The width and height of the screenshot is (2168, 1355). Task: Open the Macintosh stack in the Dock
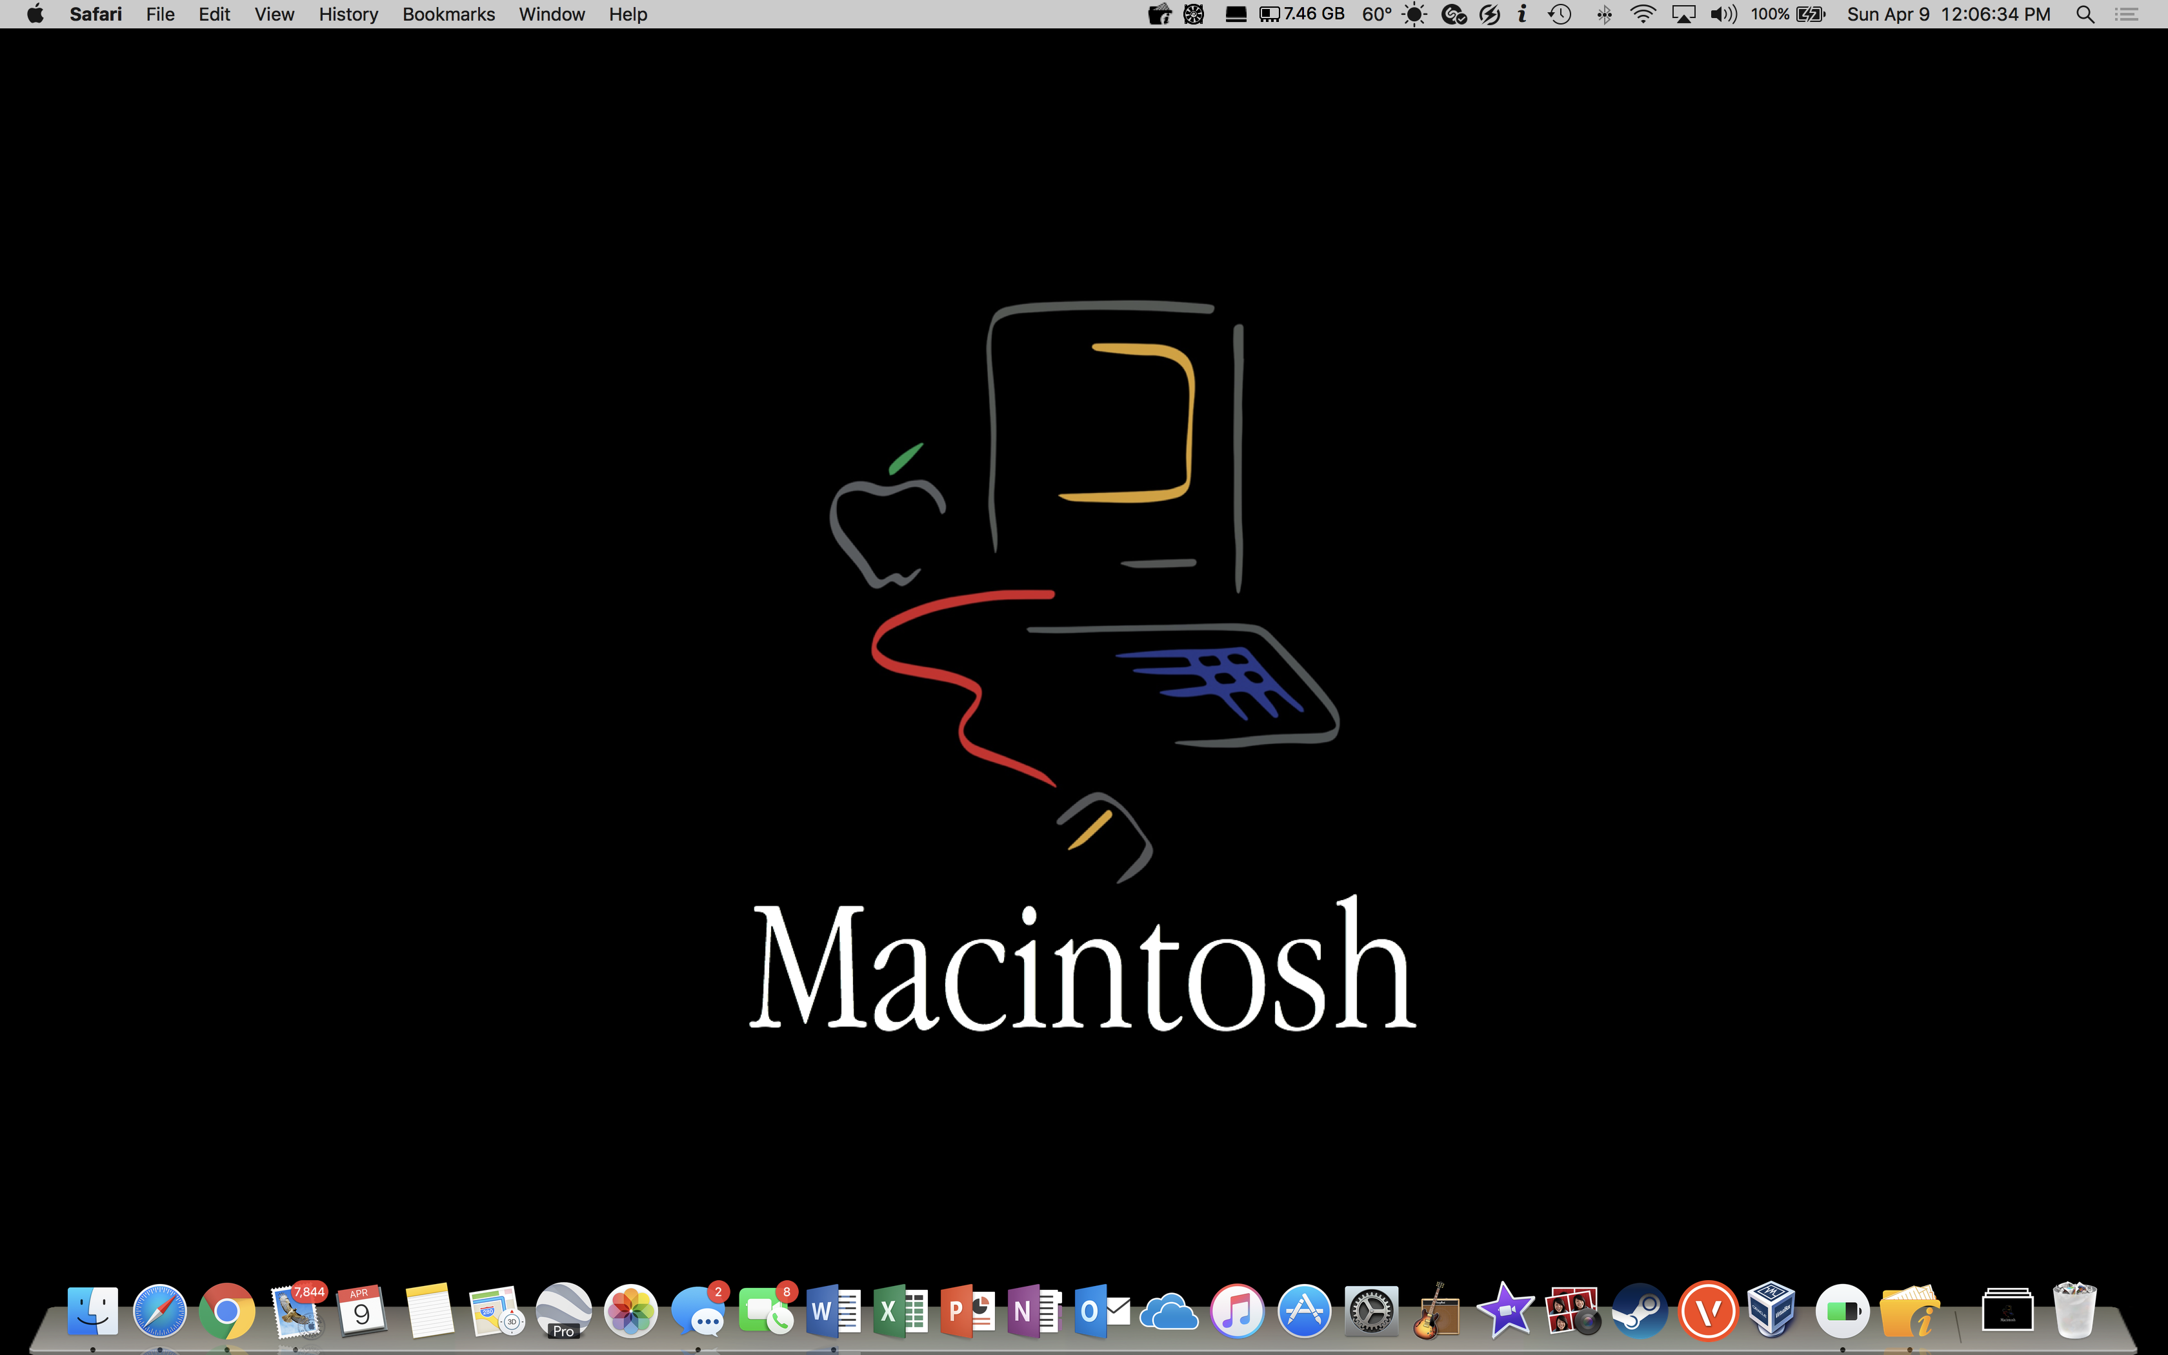[2007, 1310]
